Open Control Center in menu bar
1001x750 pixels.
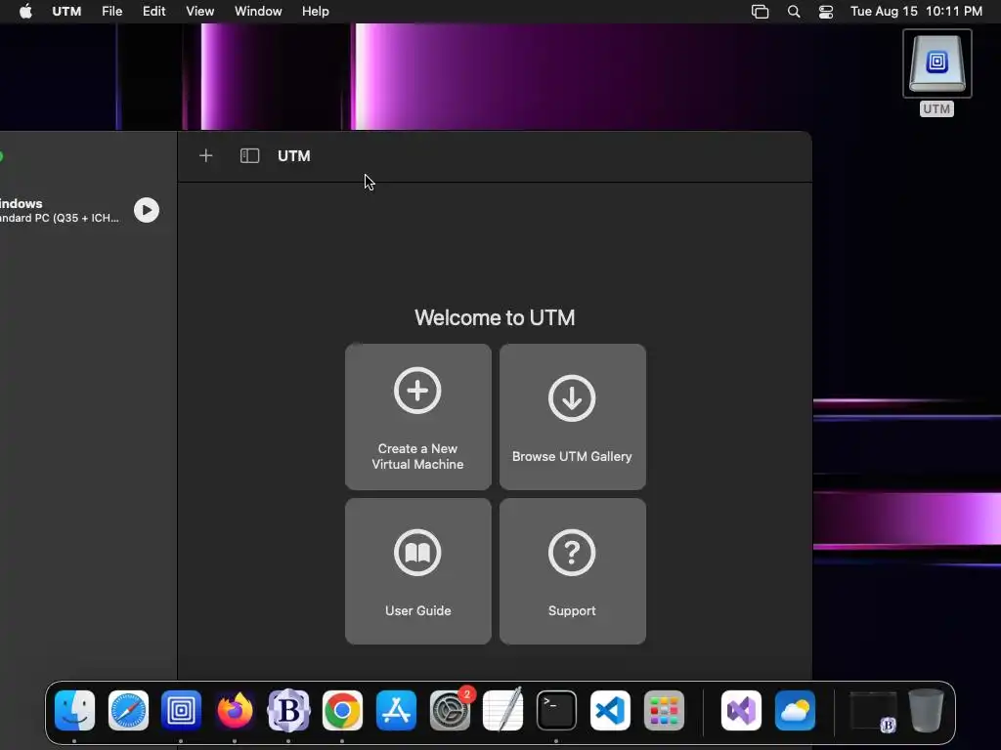pyautogui.click(x=826, y=12)
